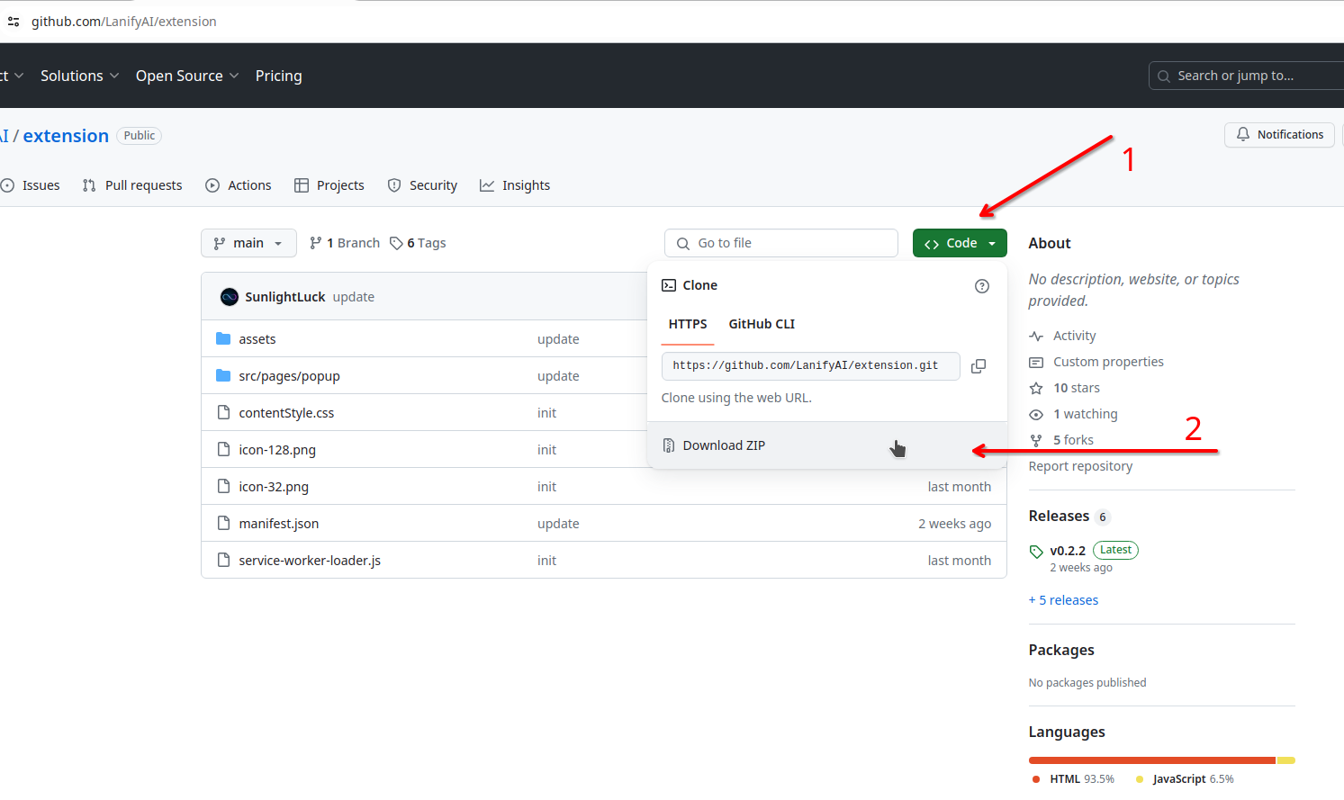The image size is (1344, 800).
Task: Open the service-worker-loader.js file name
Action: (310, 561)
